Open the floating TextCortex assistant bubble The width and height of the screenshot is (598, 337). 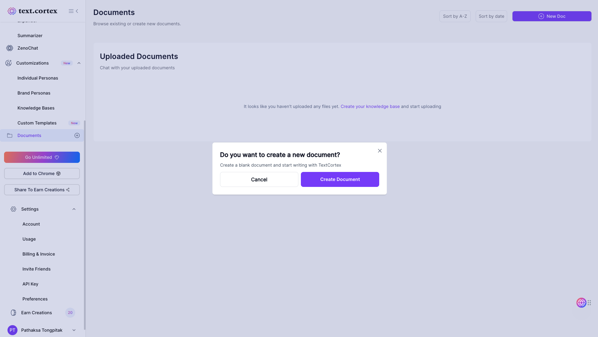(x=581, y=303)
